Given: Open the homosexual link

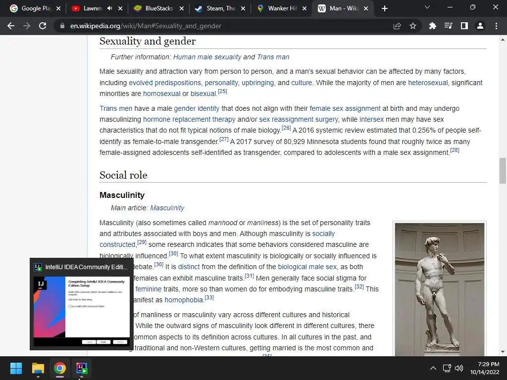Looking at the screenshot, I should click(x=162, y=94).
